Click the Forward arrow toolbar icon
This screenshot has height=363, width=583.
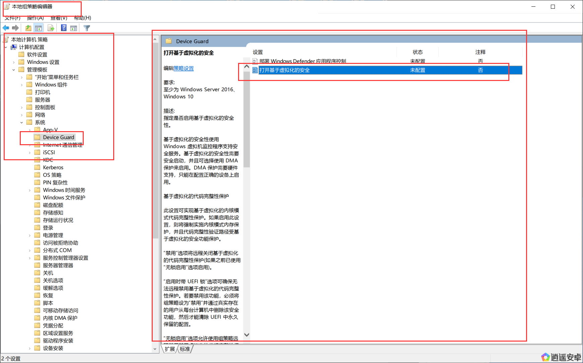pyautogui.click(x=15, y=28)
